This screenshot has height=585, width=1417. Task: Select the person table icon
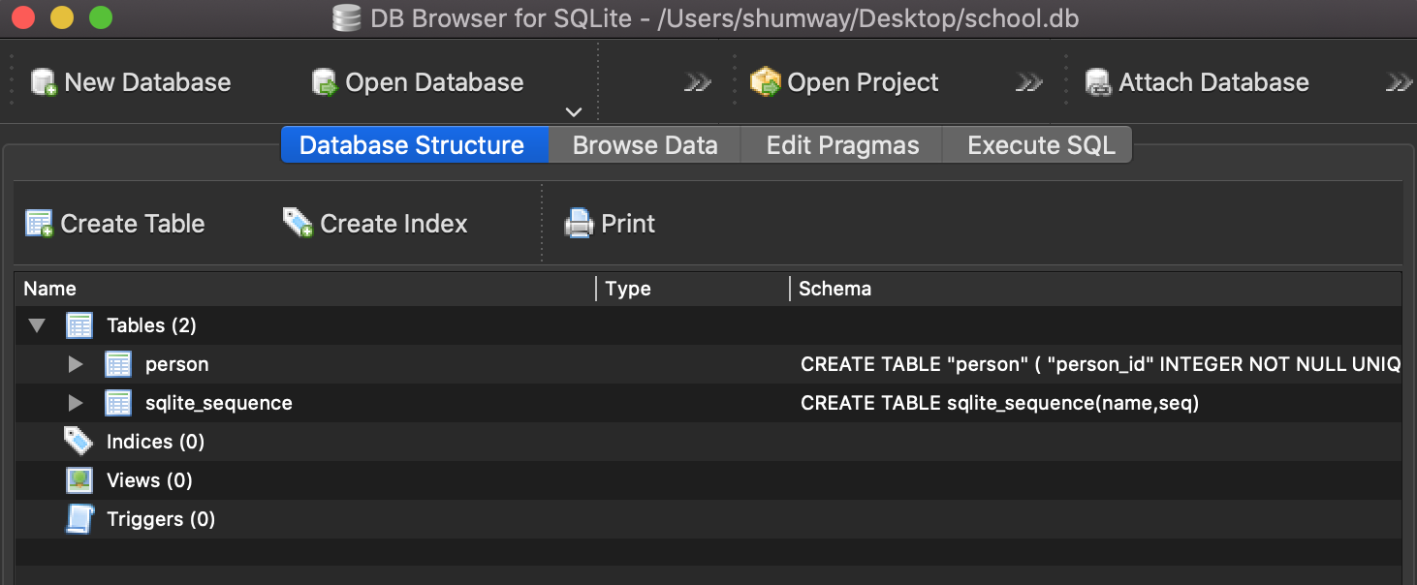[118, 364]
